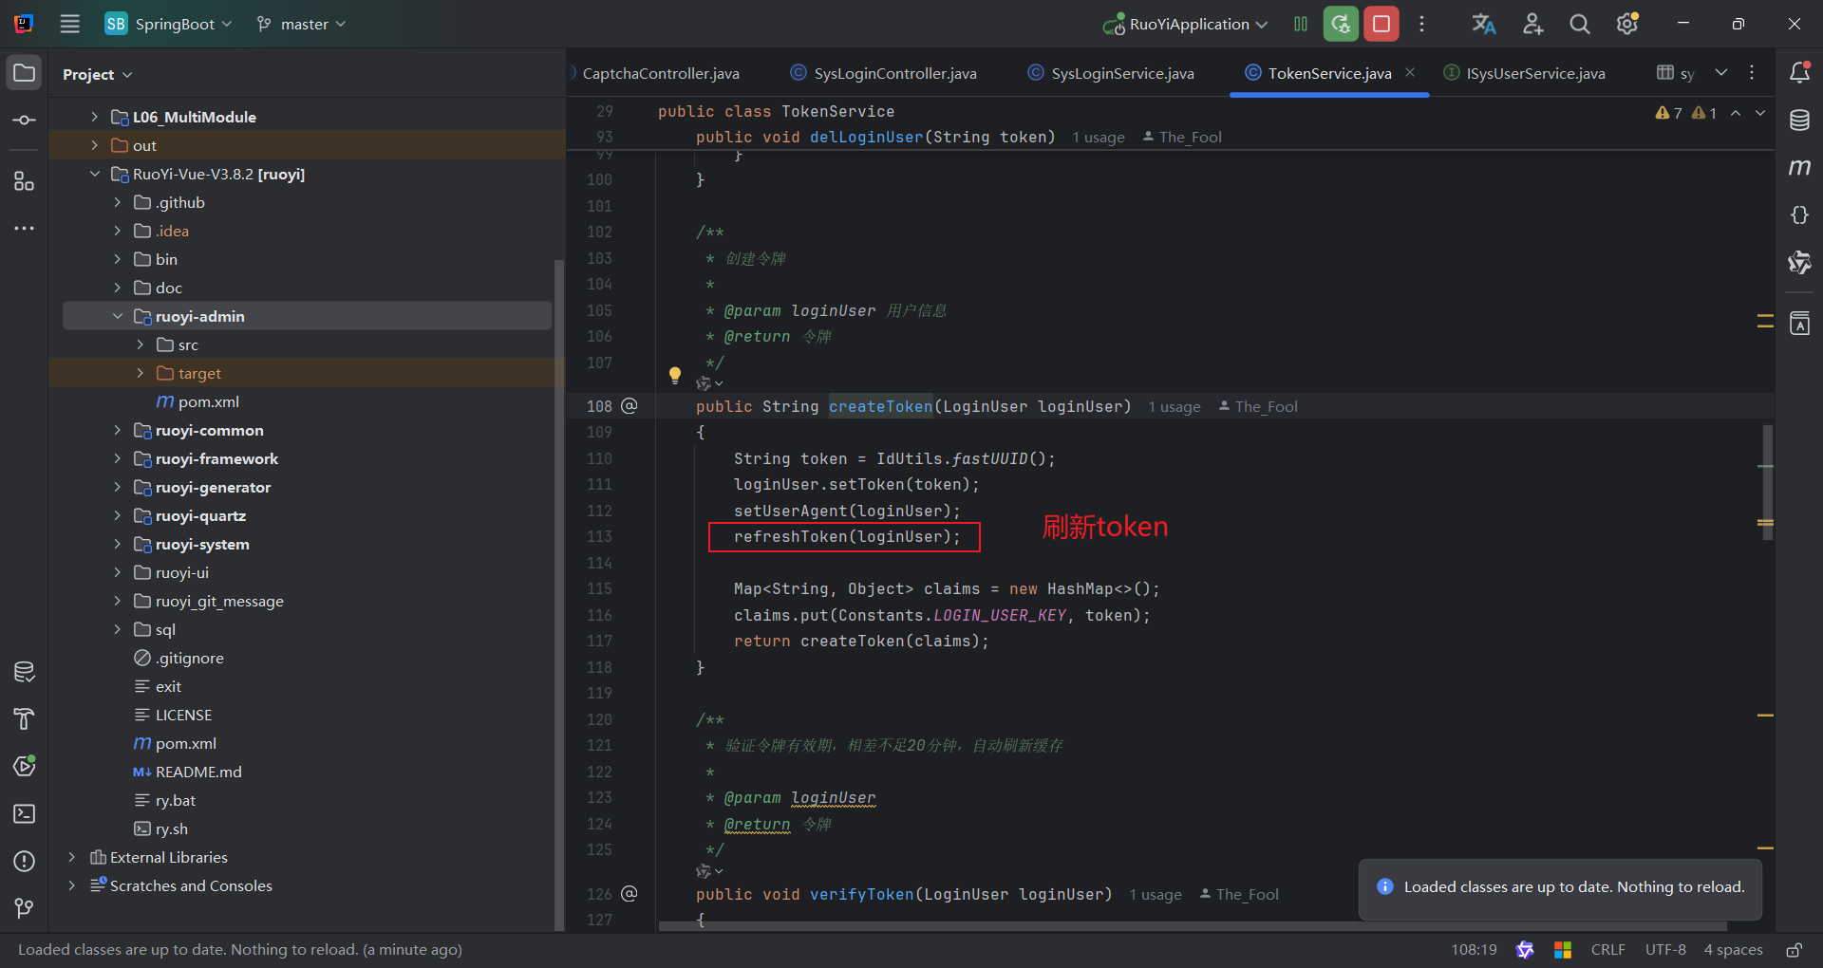The height and width of the screenshot is (968, 1823).
Task: Open the Translate tool icon
Action: point(1484,24)
